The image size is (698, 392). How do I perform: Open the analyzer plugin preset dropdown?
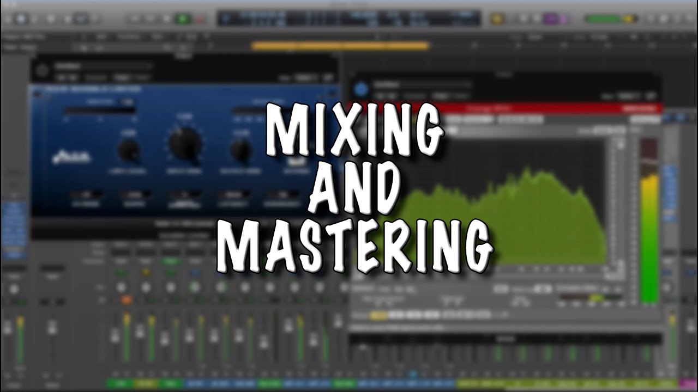[x=423, y=85]
